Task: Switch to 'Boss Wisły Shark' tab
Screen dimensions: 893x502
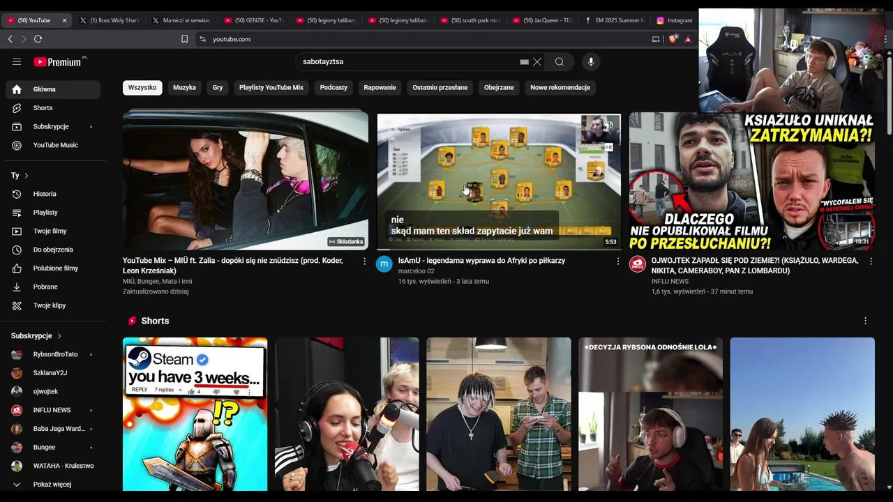Action: 110,20
